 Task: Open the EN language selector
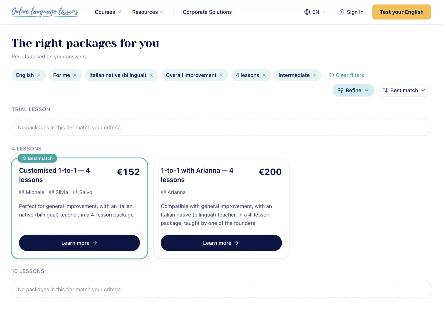point(315,12)
